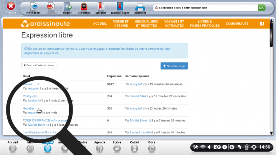Print the page with Imprimer icon

(140, 7)
